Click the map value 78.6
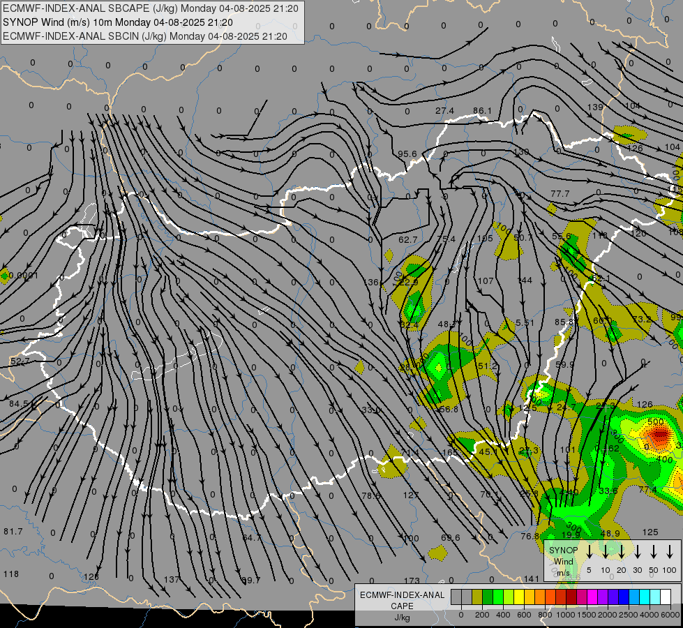 (371, 495)
